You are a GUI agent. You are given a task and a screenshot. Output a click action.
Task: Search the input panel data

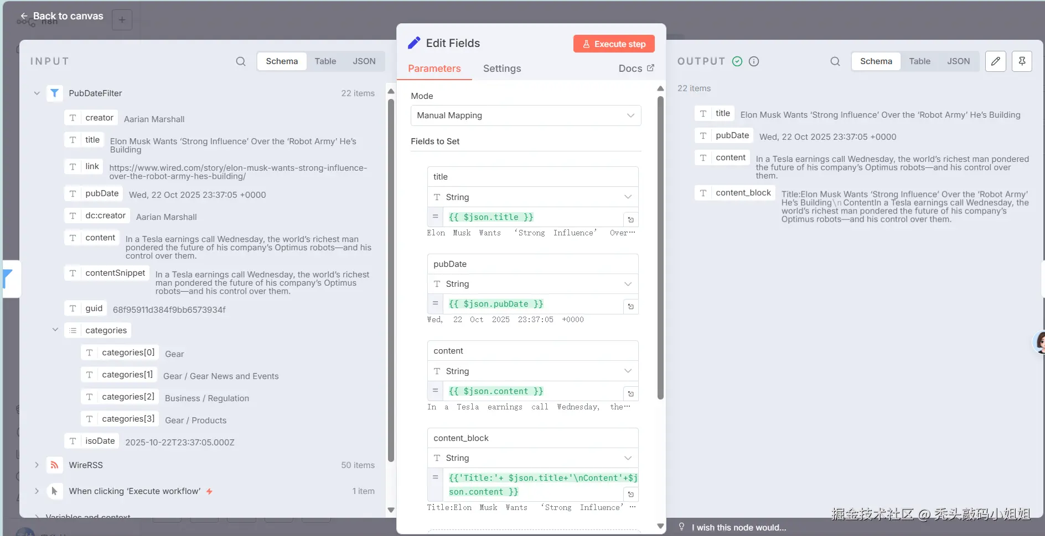241,61
